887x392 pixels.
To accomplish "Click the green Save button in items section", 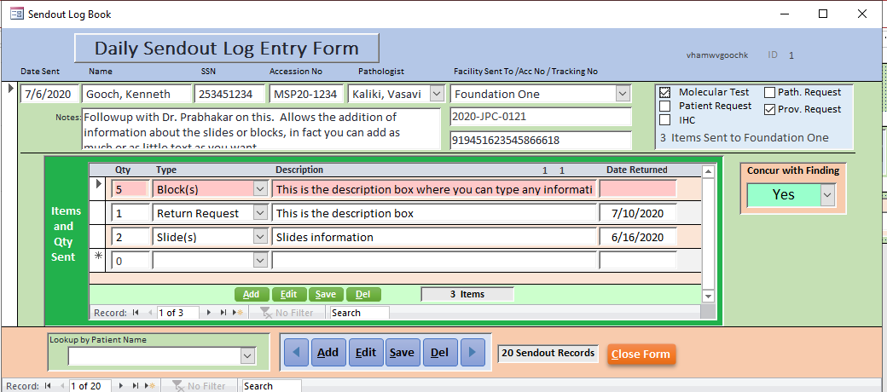I will [325, 294].
